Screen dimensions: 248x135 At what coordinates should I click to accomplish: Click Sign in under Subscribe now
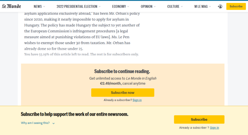(x=137, y=100)
